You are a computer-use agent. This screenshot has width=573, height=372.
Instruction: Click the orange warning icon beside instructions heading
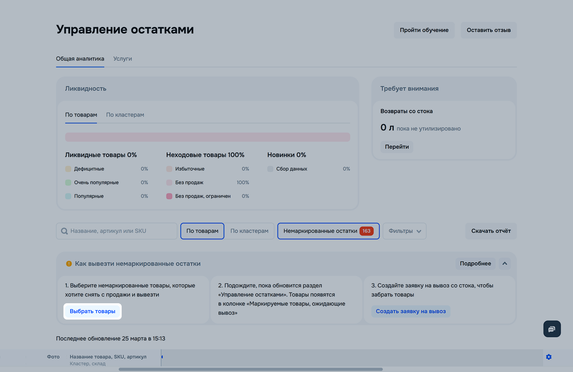coord(69,264)
